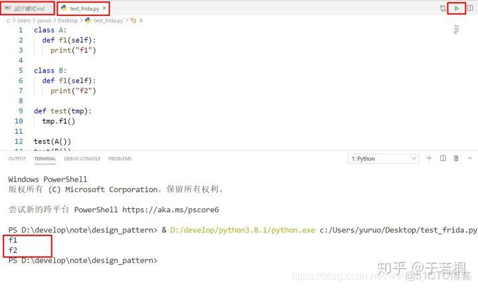Click the print("f1") statement
The height and width of the screenshot is (288, 478).
73,50
